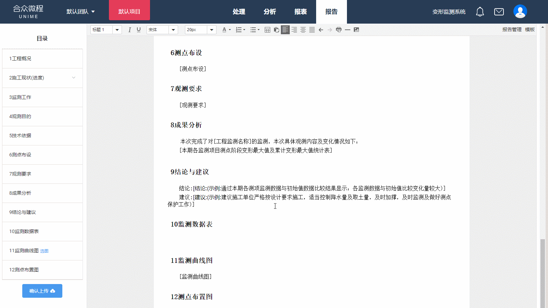The width and height of the screenshot is (548, 308).
Task: Open the mail envelope messages
Action: [x=499, y=12]
